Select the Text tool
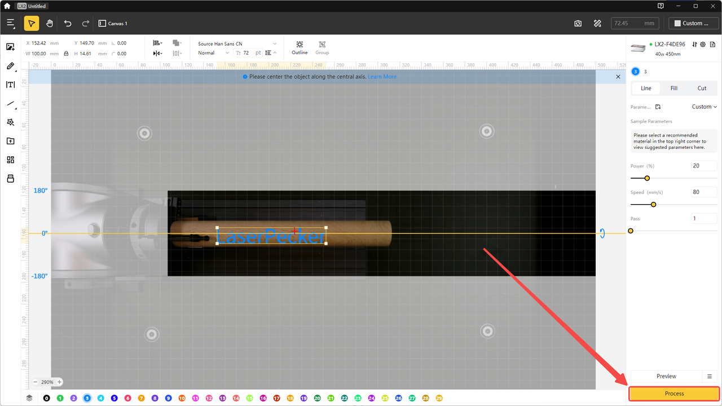Viewport: 722px width, 406px height. [10, 85]
